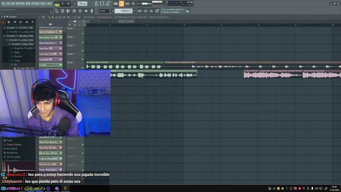Toggle Pattern/Song playback mode
The image size is (341, 192).
tap(57, 4)
